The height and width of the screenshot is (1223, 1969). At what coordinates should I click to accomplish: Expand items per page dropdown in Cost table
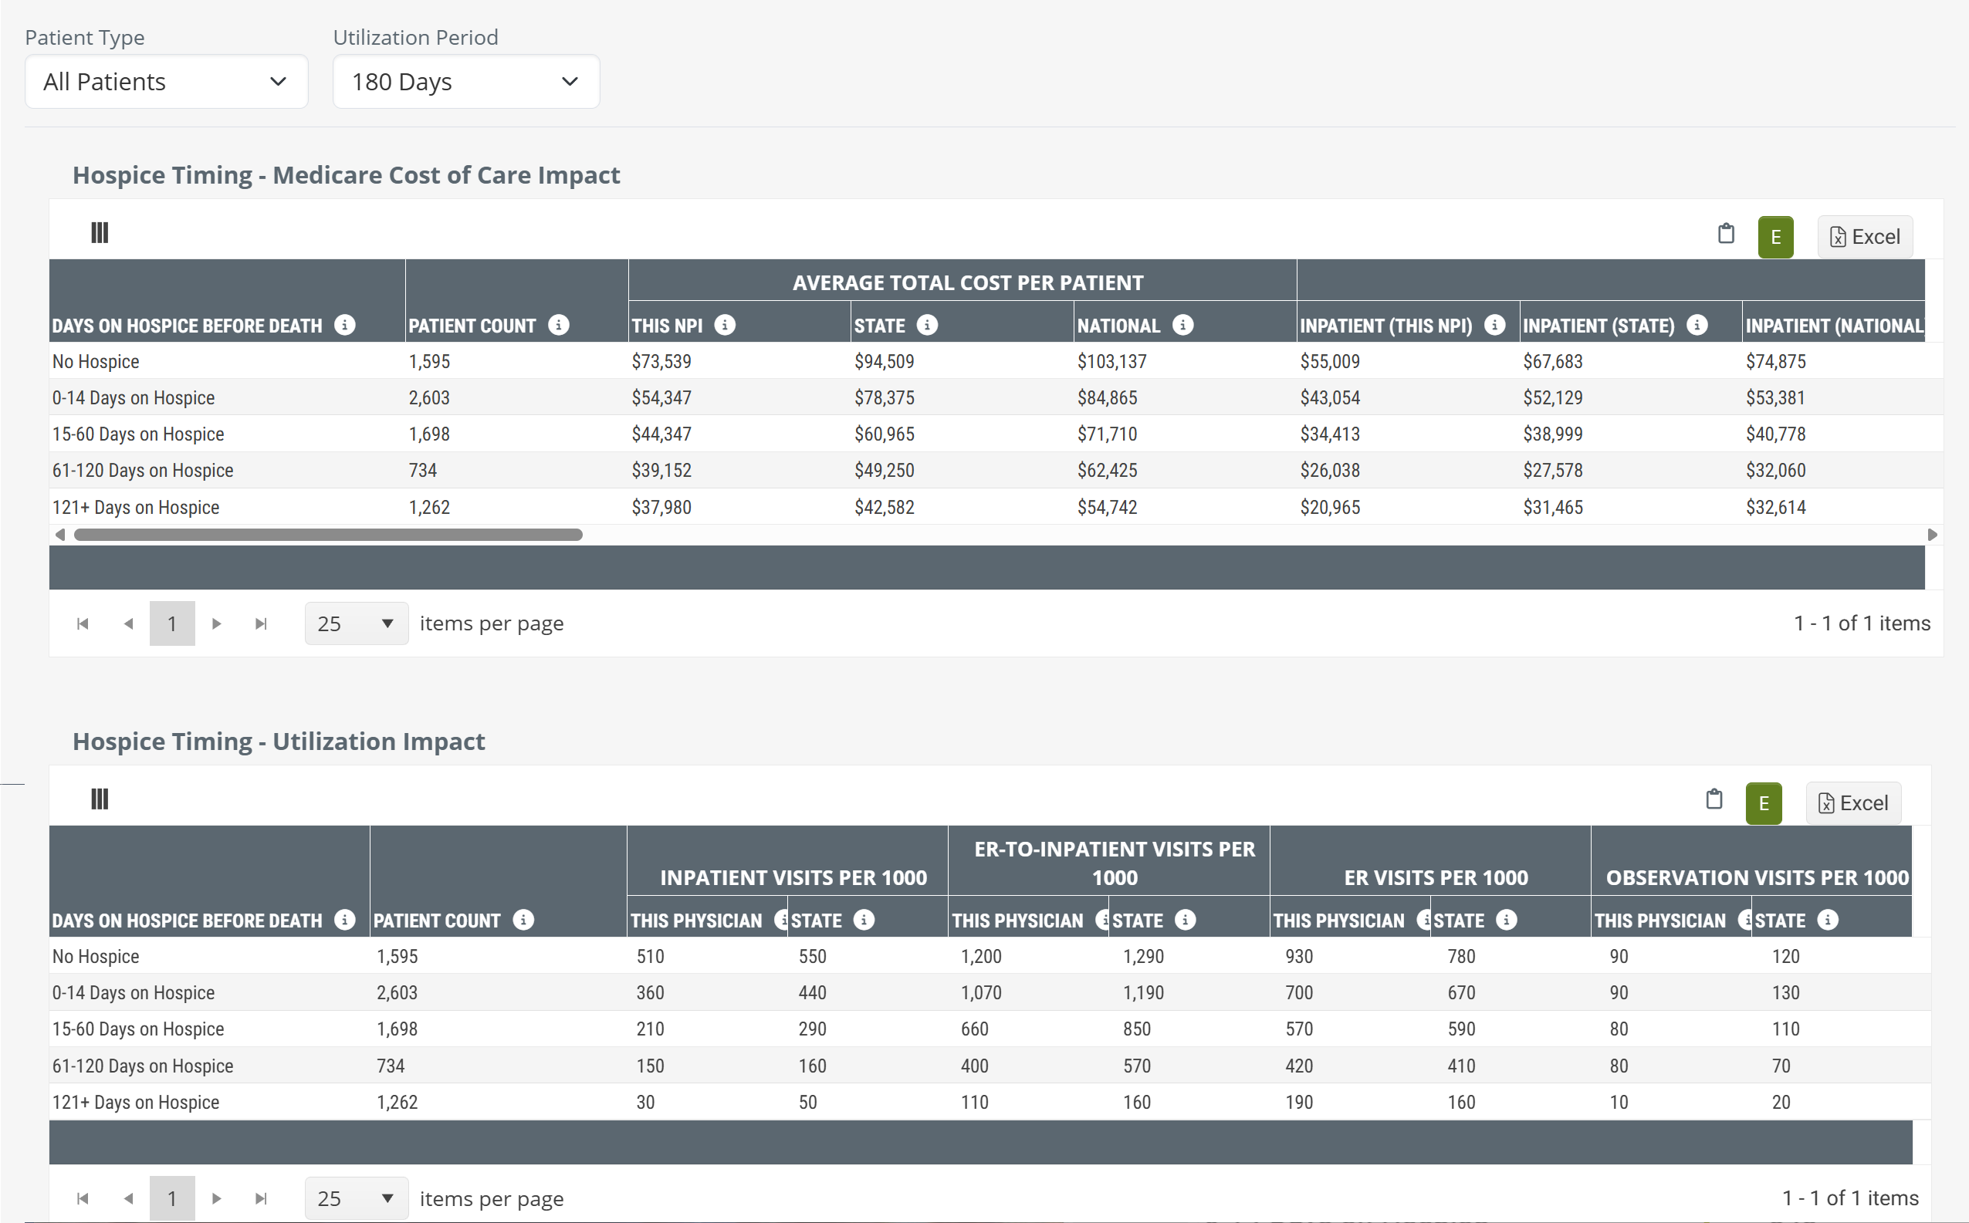(x=356, y=623)
